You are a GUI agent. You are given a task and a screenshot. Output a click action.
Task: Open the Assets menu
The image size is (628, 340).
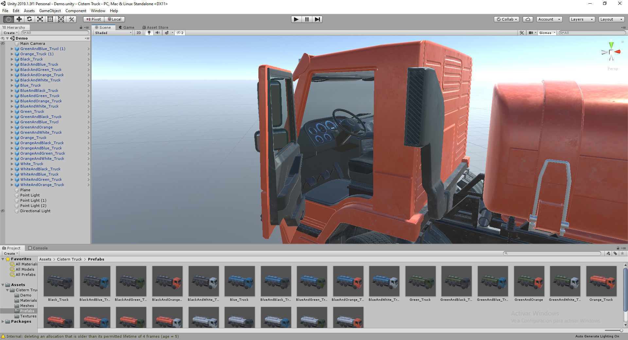[x=29, y=11]
